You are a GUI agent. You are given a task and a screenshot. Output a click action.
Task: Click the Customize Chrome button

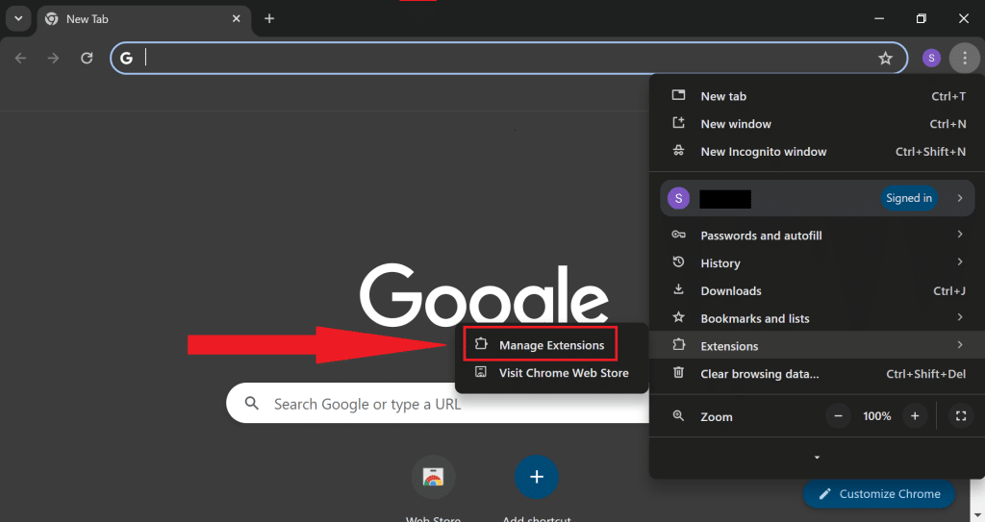(879, 494)
